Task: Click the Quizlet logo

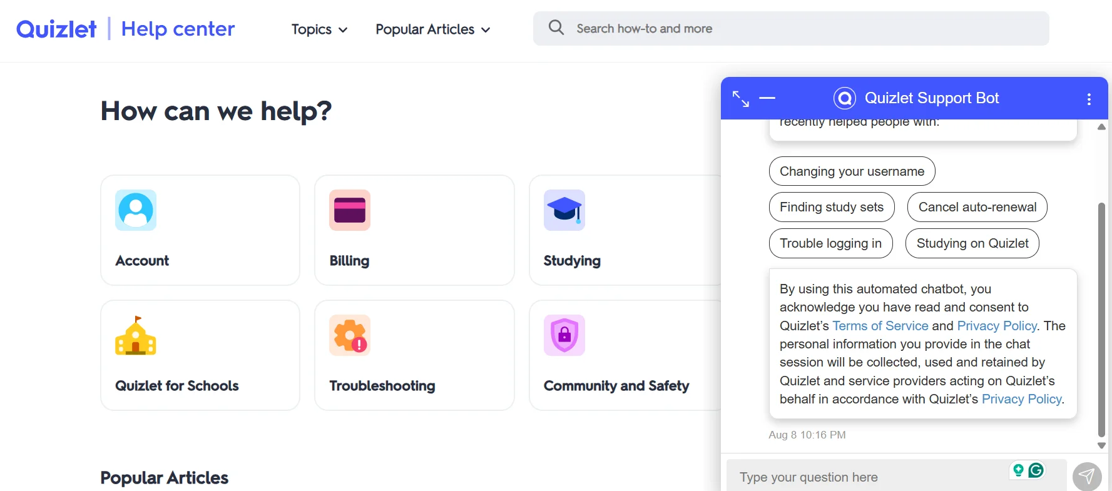Action: [x=56, y=29]
